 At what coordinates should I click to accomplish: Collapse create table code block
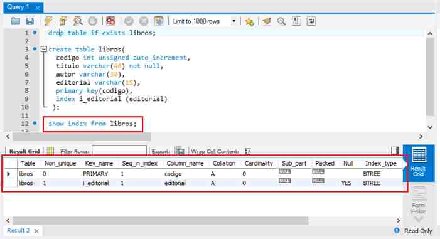tap(43, 50)
